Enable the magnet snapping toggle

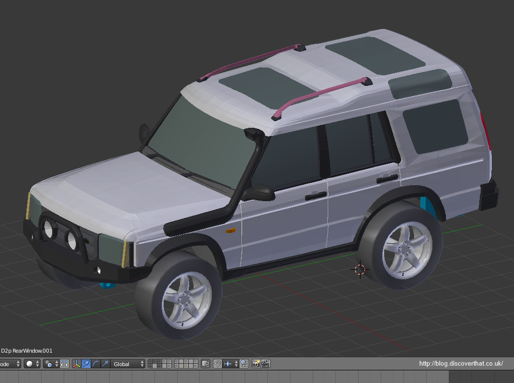pyautogui.click(x=217, y=364)
